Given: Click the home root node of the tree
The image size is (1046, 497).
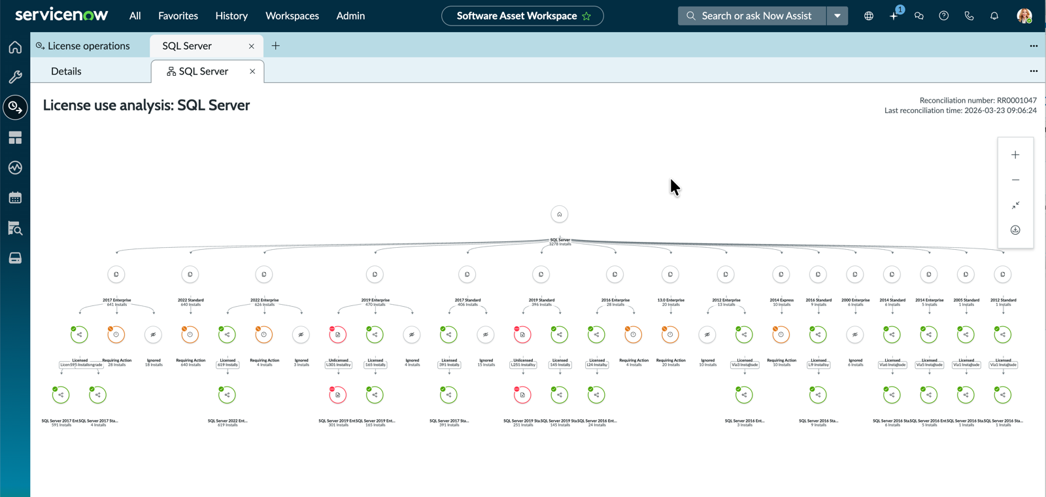Looking at the screenshot, I should point(560,214).
